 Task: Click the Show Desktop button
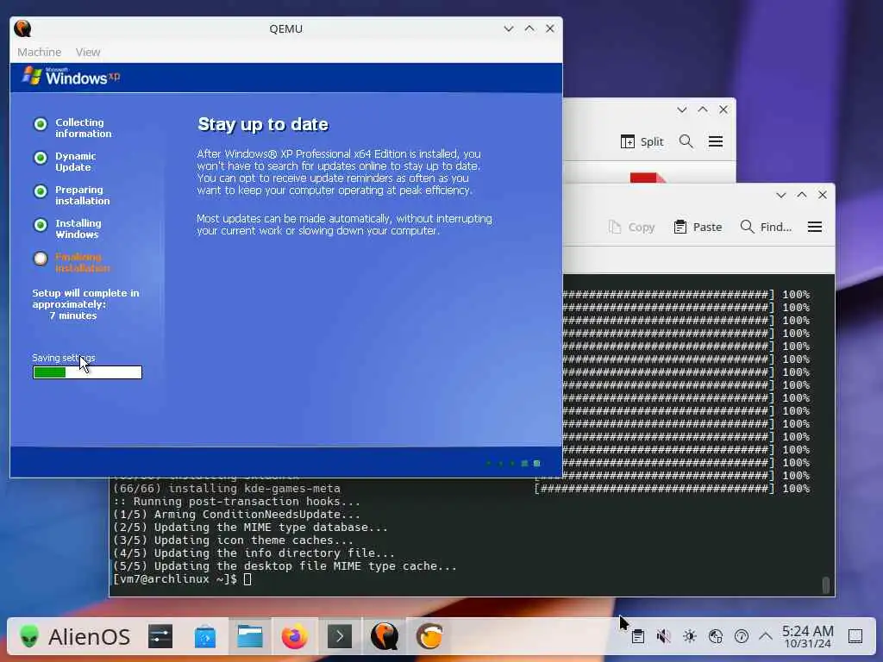coord(855,637)
